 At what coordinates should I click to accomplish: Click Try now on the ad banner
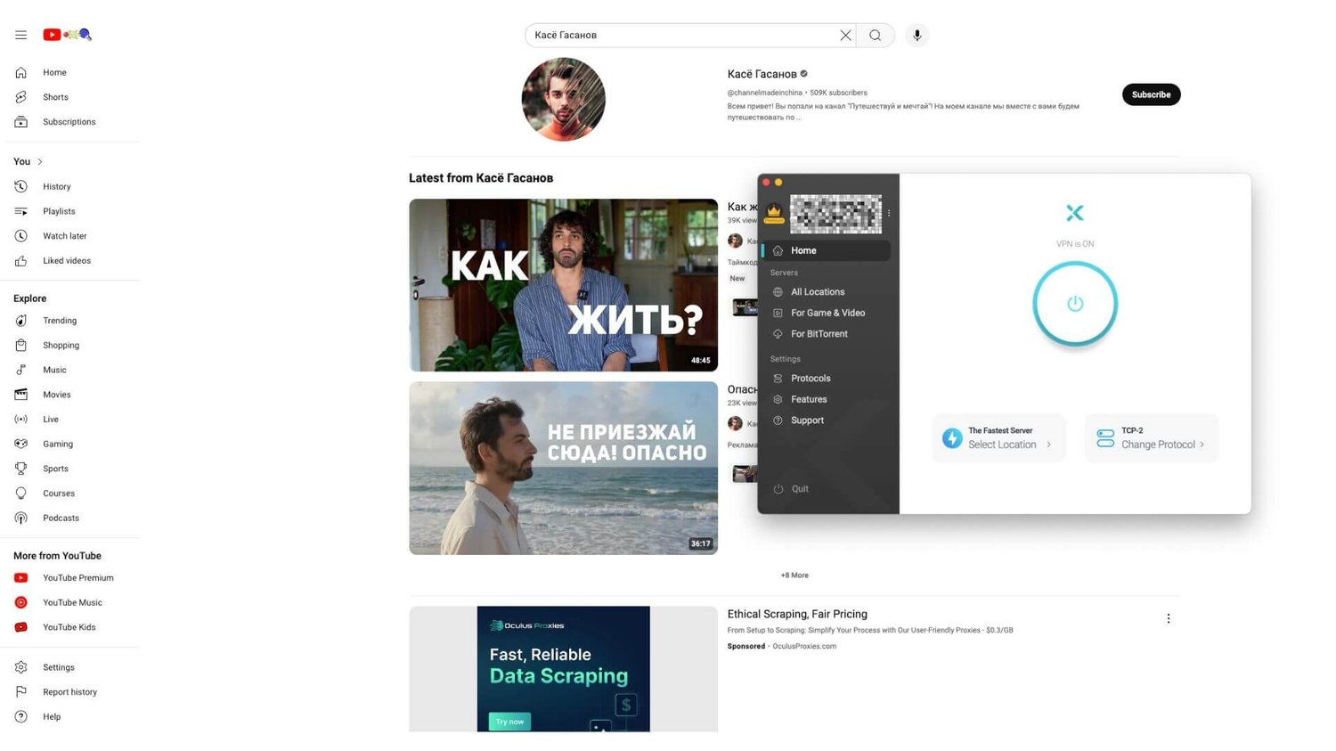click(x=509, y=722)
